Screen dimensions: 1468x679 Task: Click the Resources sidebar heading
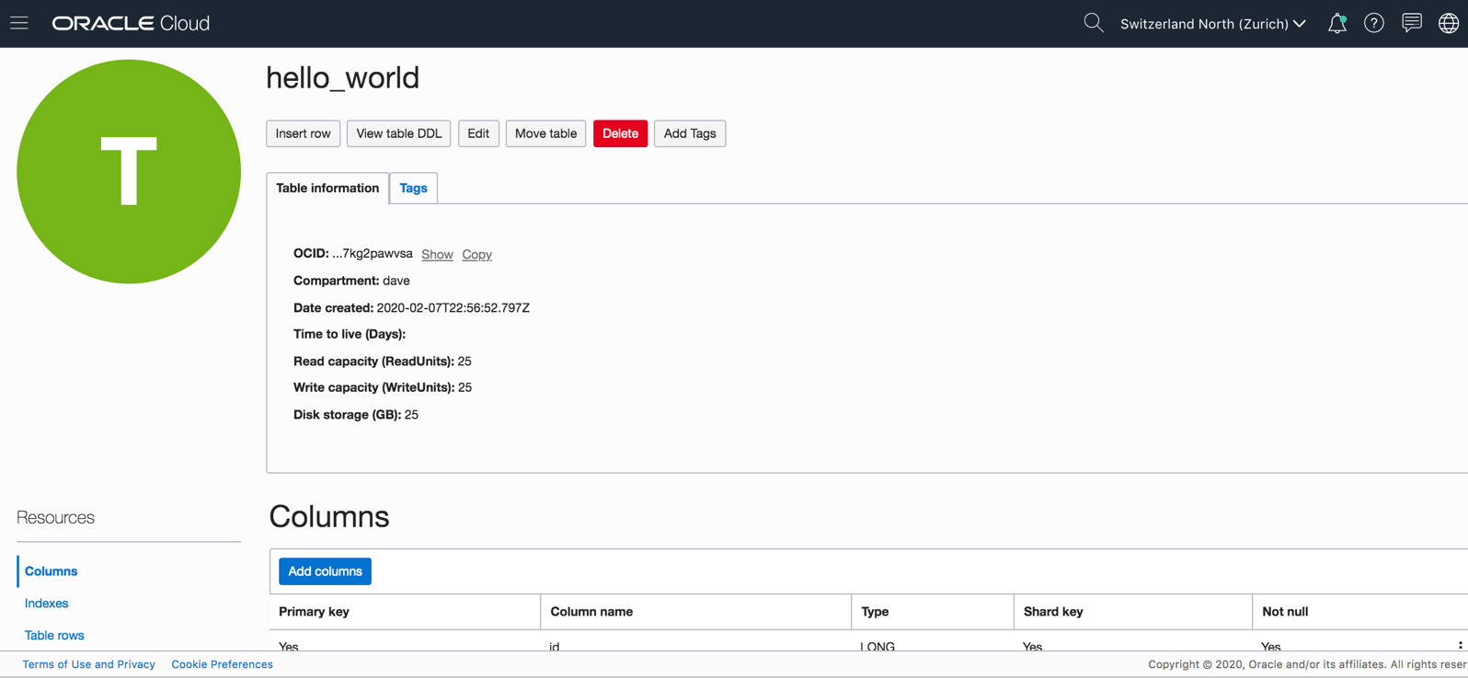tap(56, 518)
